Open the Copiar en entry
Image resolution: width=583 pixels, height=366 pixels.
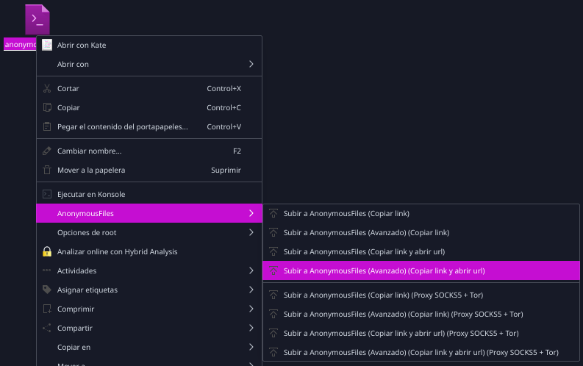pos(149,347)
